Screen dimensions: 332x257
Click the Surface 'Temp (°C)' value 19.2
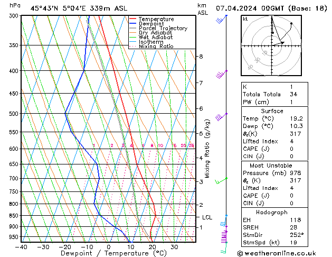click(x=297, y=118)
